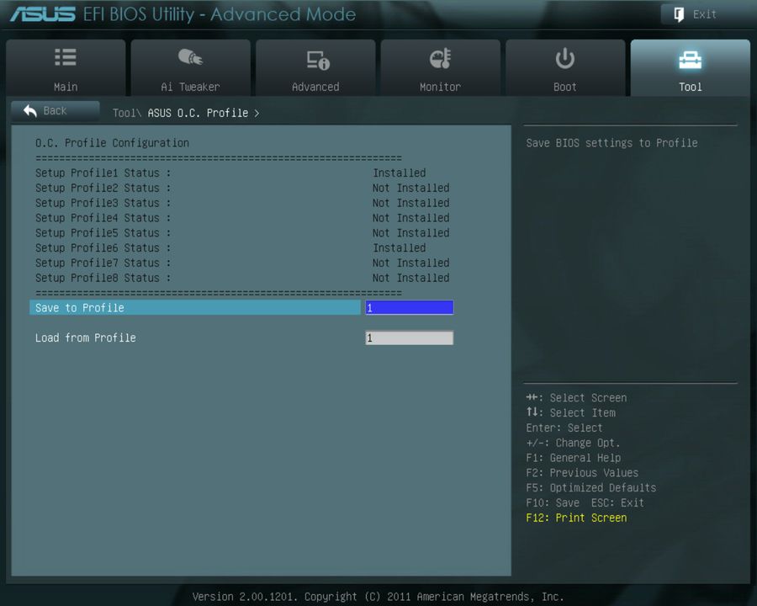757x606 pixels.
Task: Open the ASUS O.C. Profile breadcrumb link
Action: 198,112
